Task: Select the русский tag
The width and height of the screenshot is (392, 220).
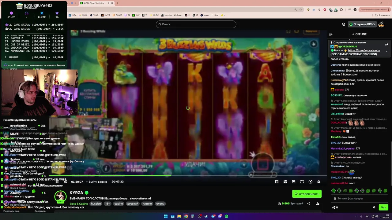Action: (x=133, y=204)
